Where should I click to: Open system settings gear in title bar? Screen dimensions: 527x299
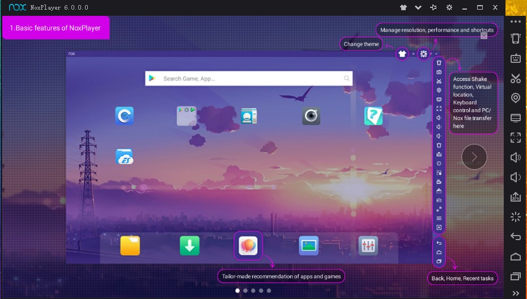(449, 8)
